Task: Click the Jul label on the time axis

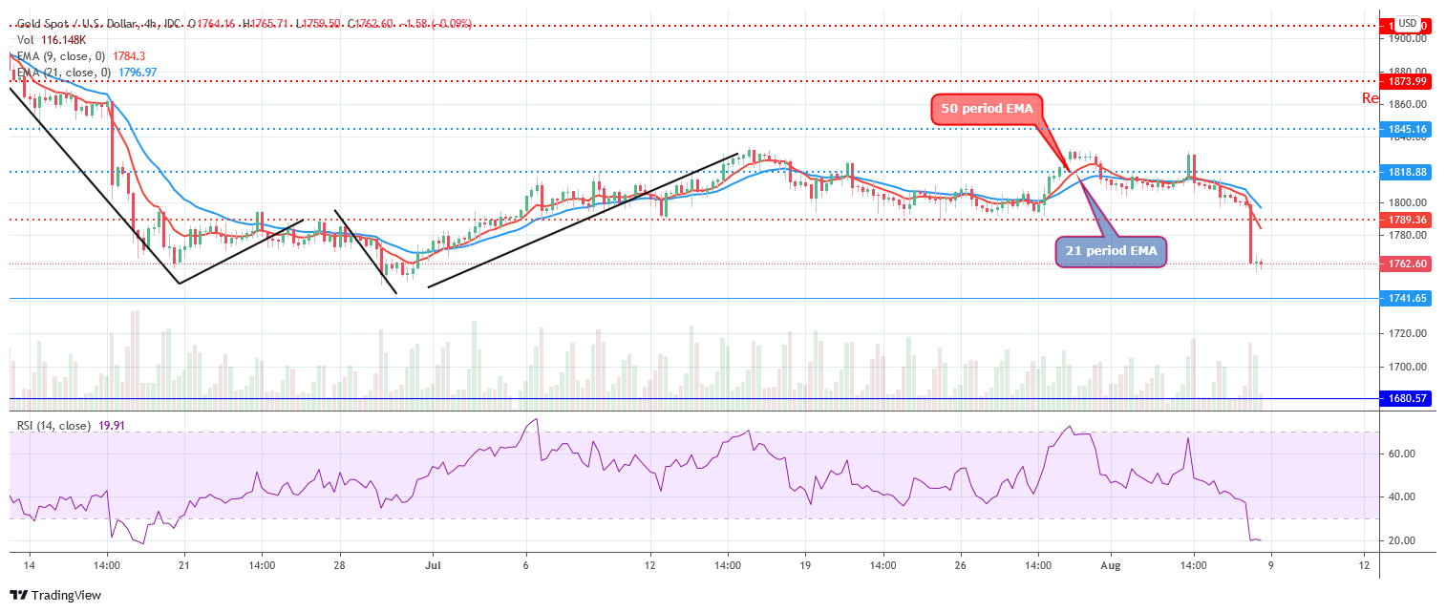Action: click(x=433, y=565)
